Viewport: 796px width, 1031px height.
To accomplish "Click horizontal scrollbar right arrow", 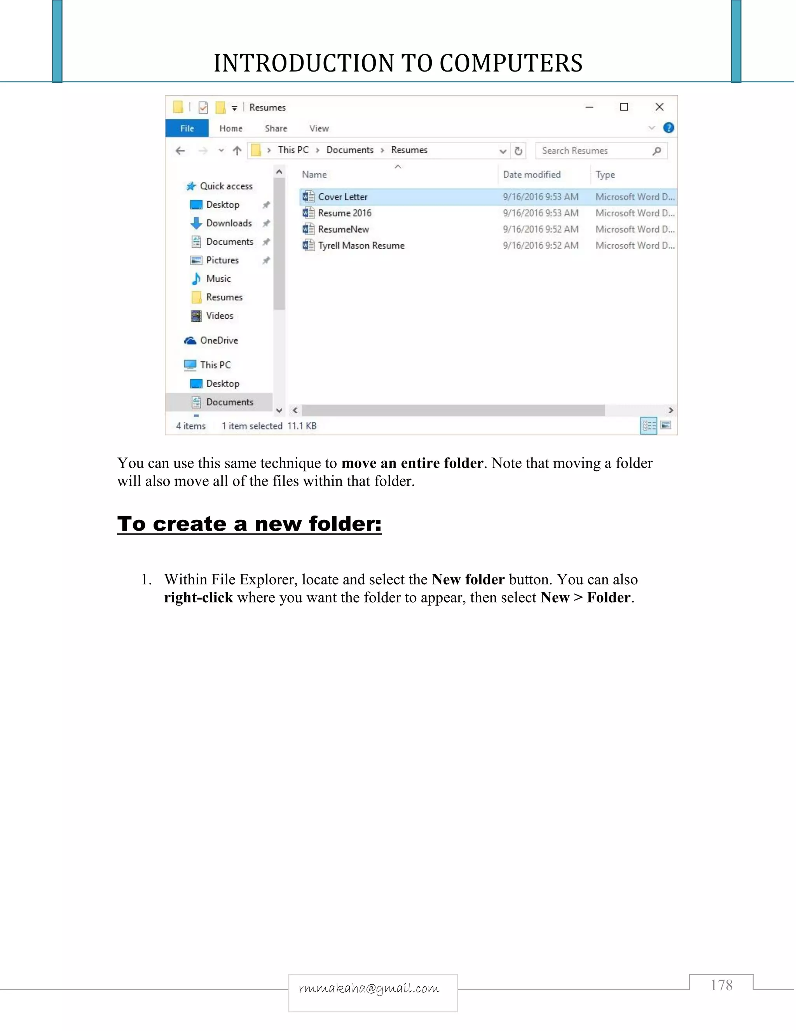I will tap(670, 410).
